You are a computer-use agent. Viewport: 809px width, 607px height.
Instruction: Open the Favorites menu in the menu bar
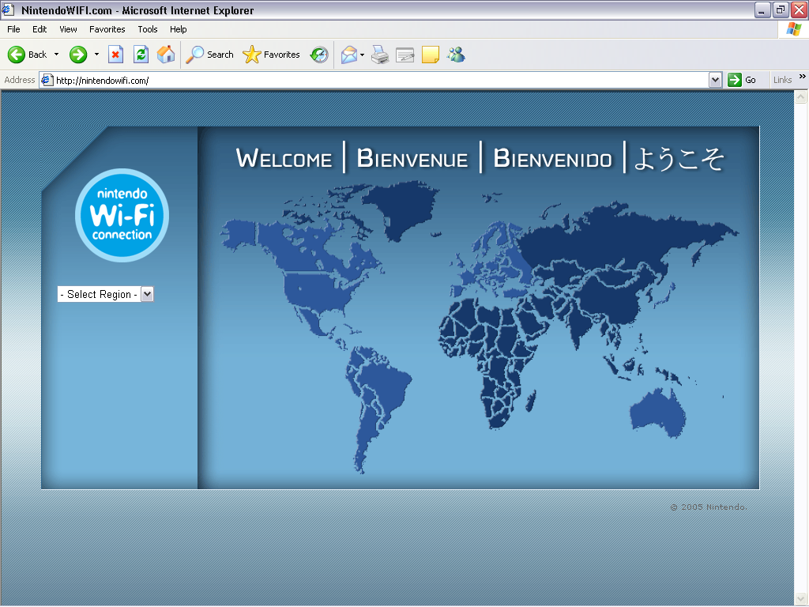click(107, 29)
